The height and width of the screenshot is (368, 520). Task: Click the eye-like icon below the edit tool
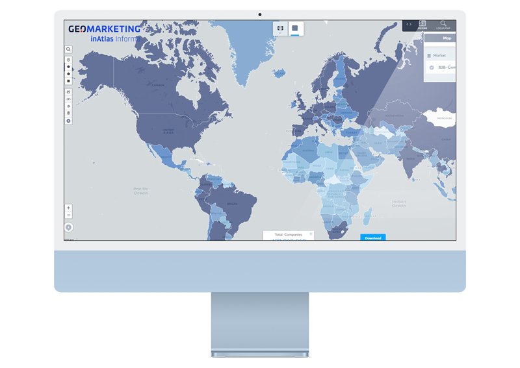[68, 99]
